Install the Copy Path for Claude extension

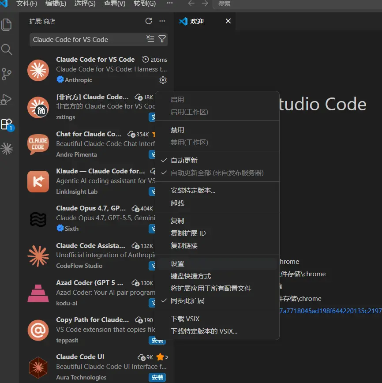click(x=157, y=341)
